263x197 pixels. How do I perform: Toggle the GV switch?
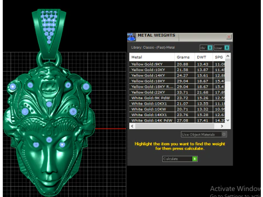pyautogui.click(x=206, y=48)
